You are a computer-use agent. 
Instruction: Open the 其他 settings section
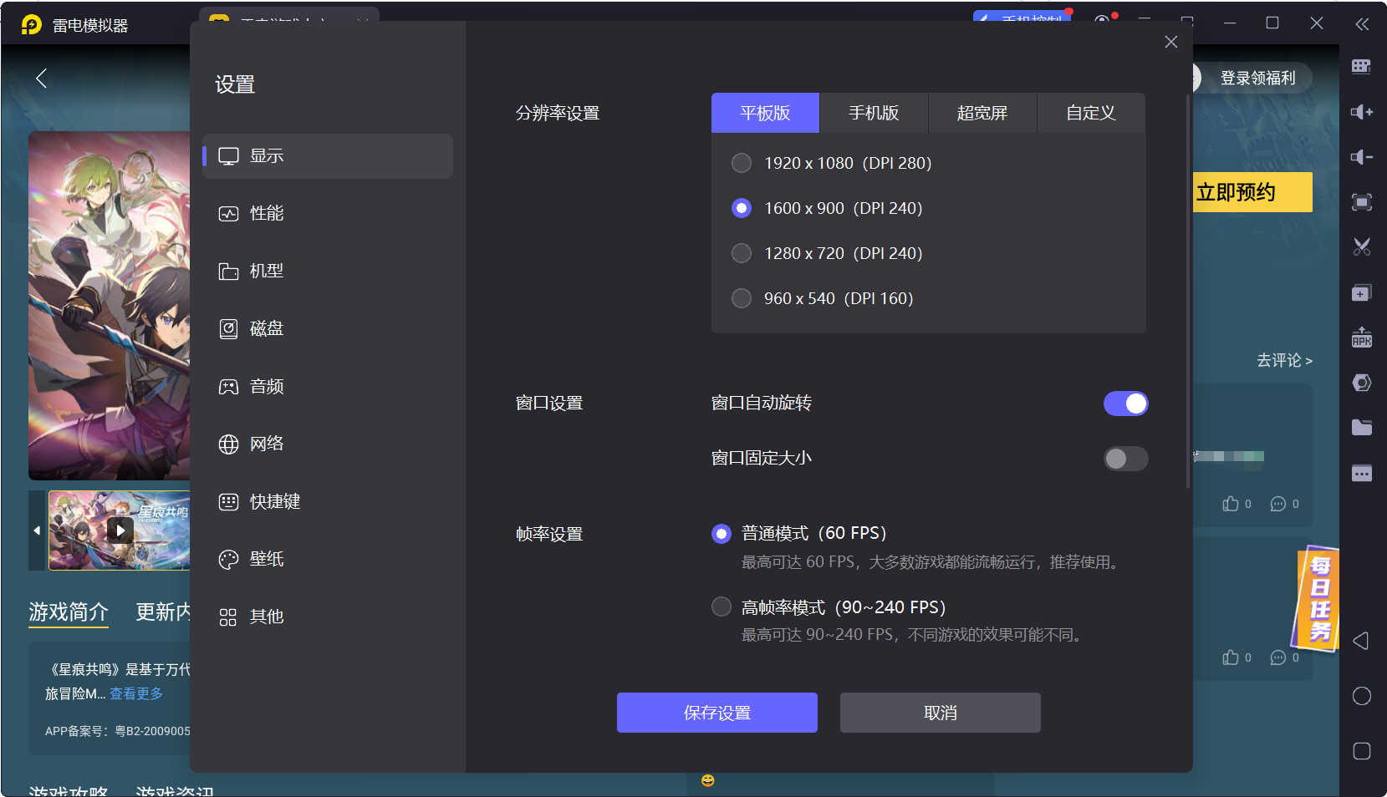click(x=328, y=617)
